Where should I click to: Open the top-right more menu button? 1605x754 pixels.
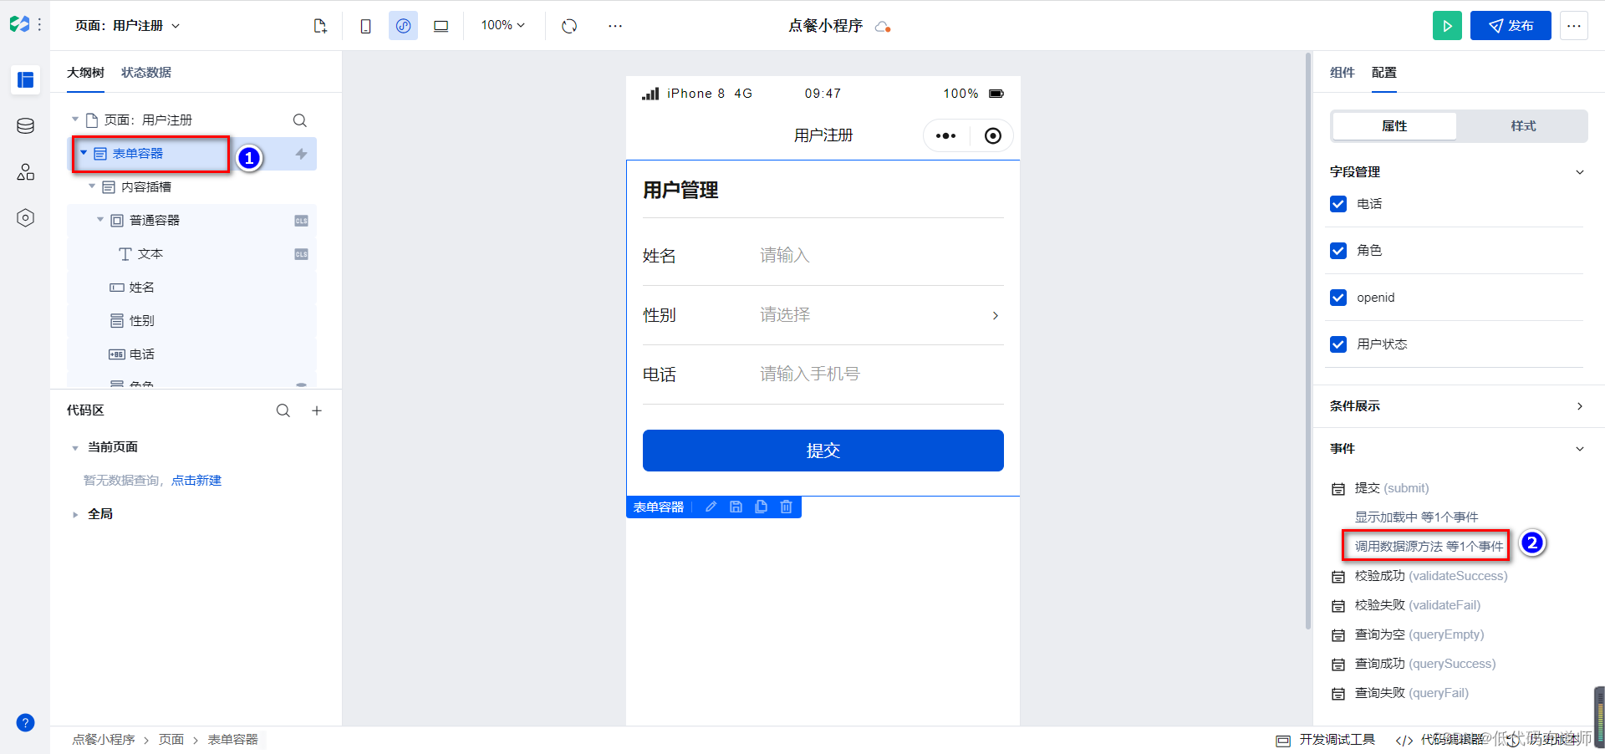pyautogui.click(x=1574, y=25)
